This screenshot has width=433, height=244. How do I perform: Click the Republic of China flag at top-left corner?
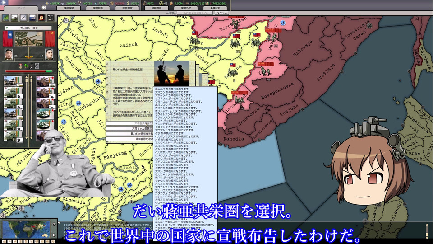(x=4, y=3)
